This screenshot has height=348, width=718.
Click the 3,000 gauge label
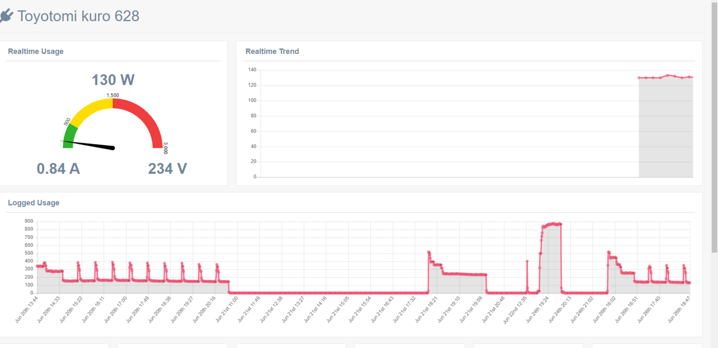(x=166, y=148)
